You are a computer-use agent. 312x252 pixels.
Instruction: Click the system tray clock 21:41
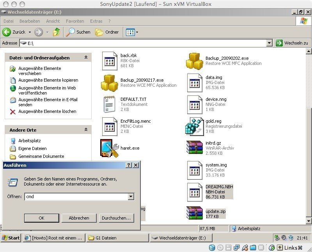tap(302, 238)
